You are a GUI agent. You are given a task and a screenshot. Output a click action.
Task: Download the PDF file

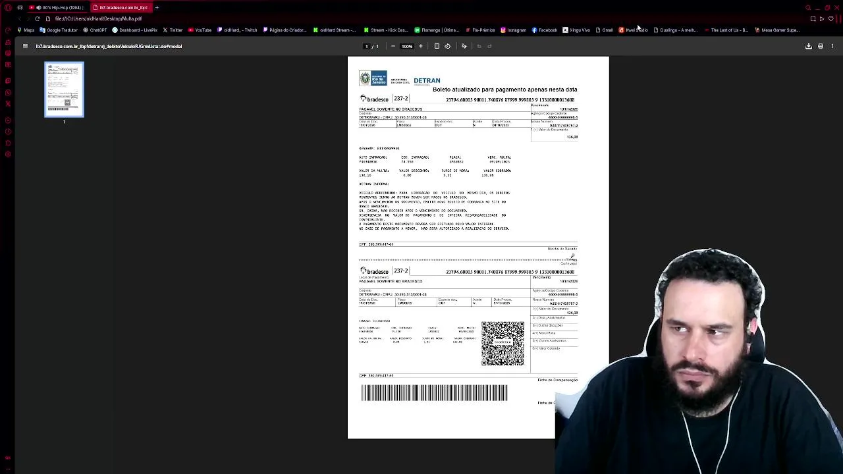[809, 46]
